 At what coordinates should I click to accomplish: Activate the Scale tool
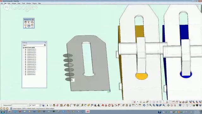(x=116, y=105)
